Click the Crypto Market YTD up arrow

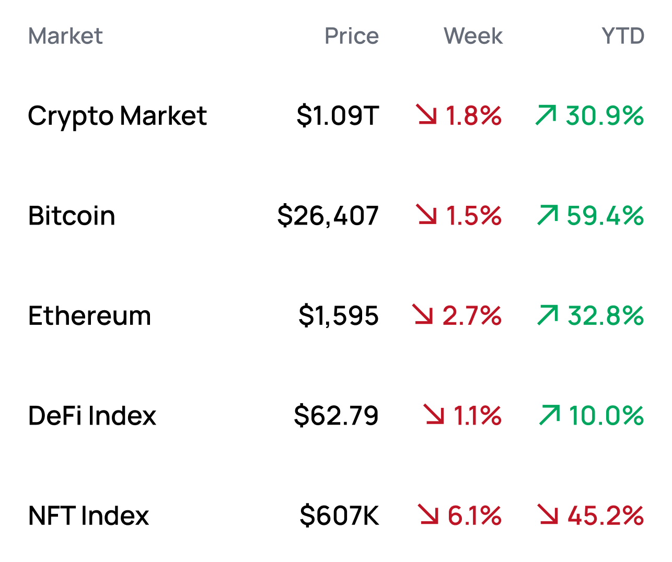point(546,115)
